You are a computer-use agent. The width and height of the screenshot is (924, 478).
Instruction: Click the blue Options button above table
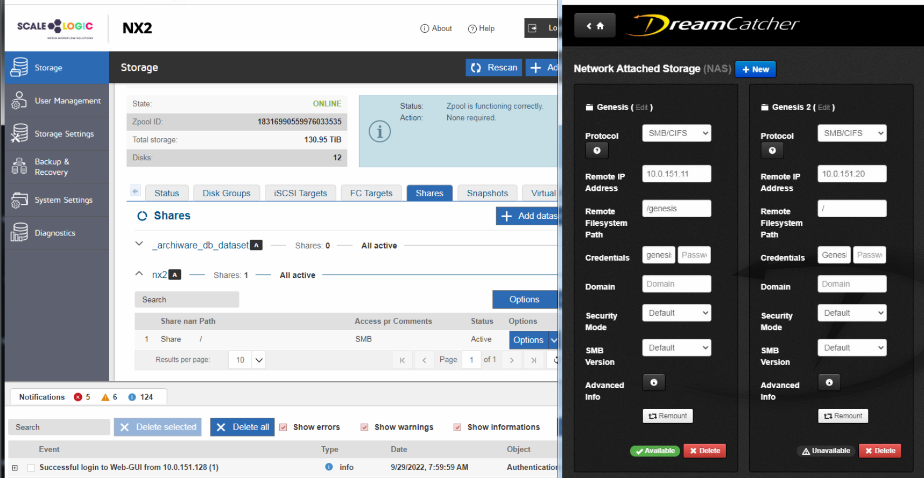tap(525, 299)
